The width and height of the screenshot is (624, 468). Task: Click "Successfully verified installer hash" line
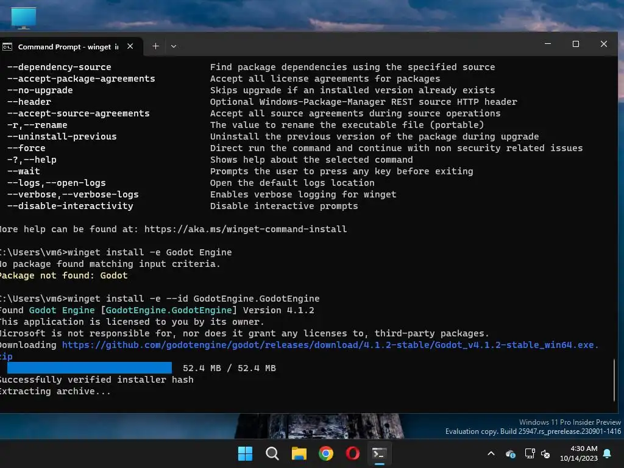pyautogui.click(x=97, y=380)
